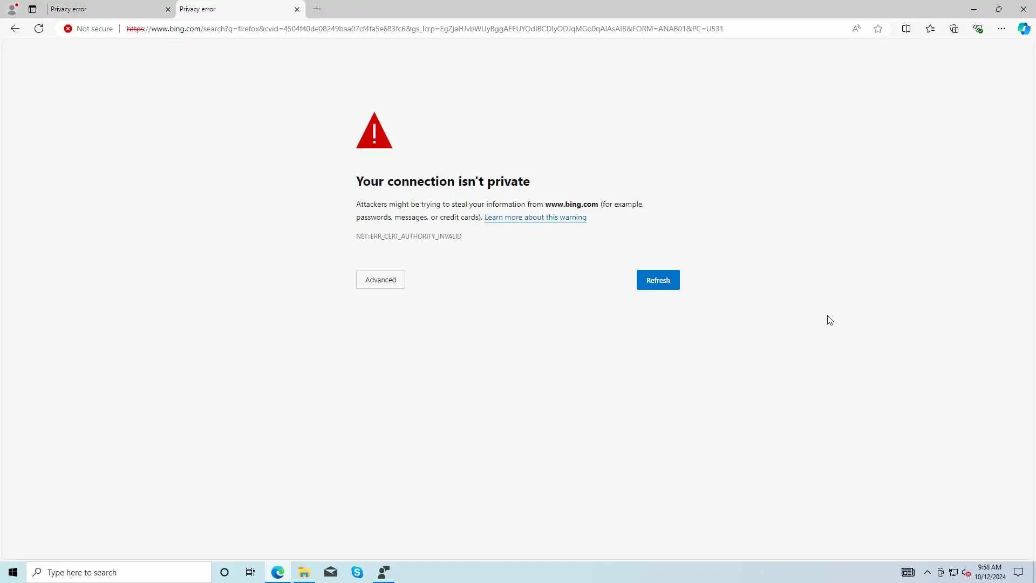Viewport: 1036px width, 583px height.
Task: Expand the Advanced error details
Action: tap(380, 280)
